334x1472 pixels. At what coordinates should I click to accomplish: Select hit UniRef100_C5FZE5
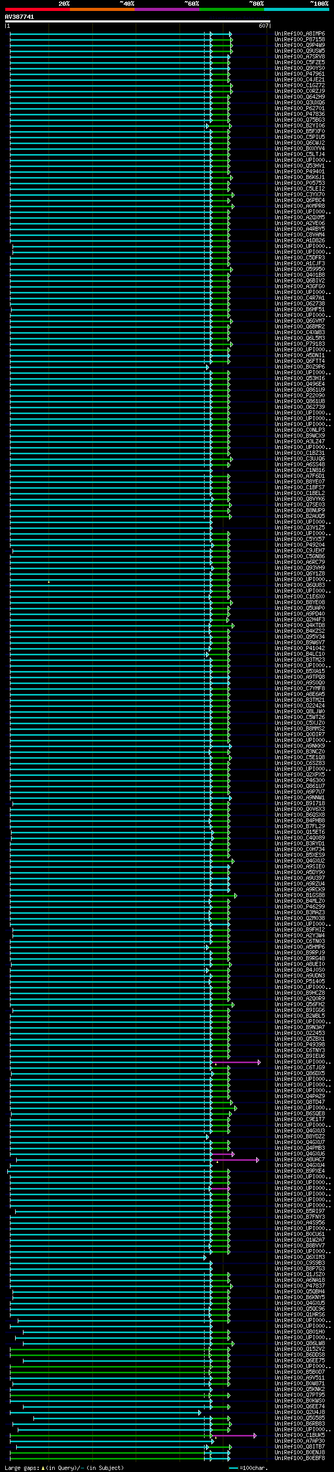(299, 62)
